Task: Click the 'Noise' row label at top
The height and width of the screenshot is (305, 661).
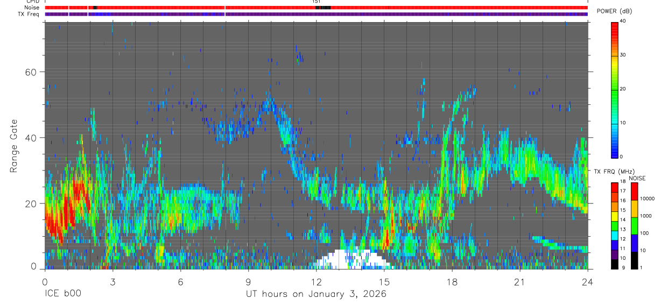Action: coord(33,8)
